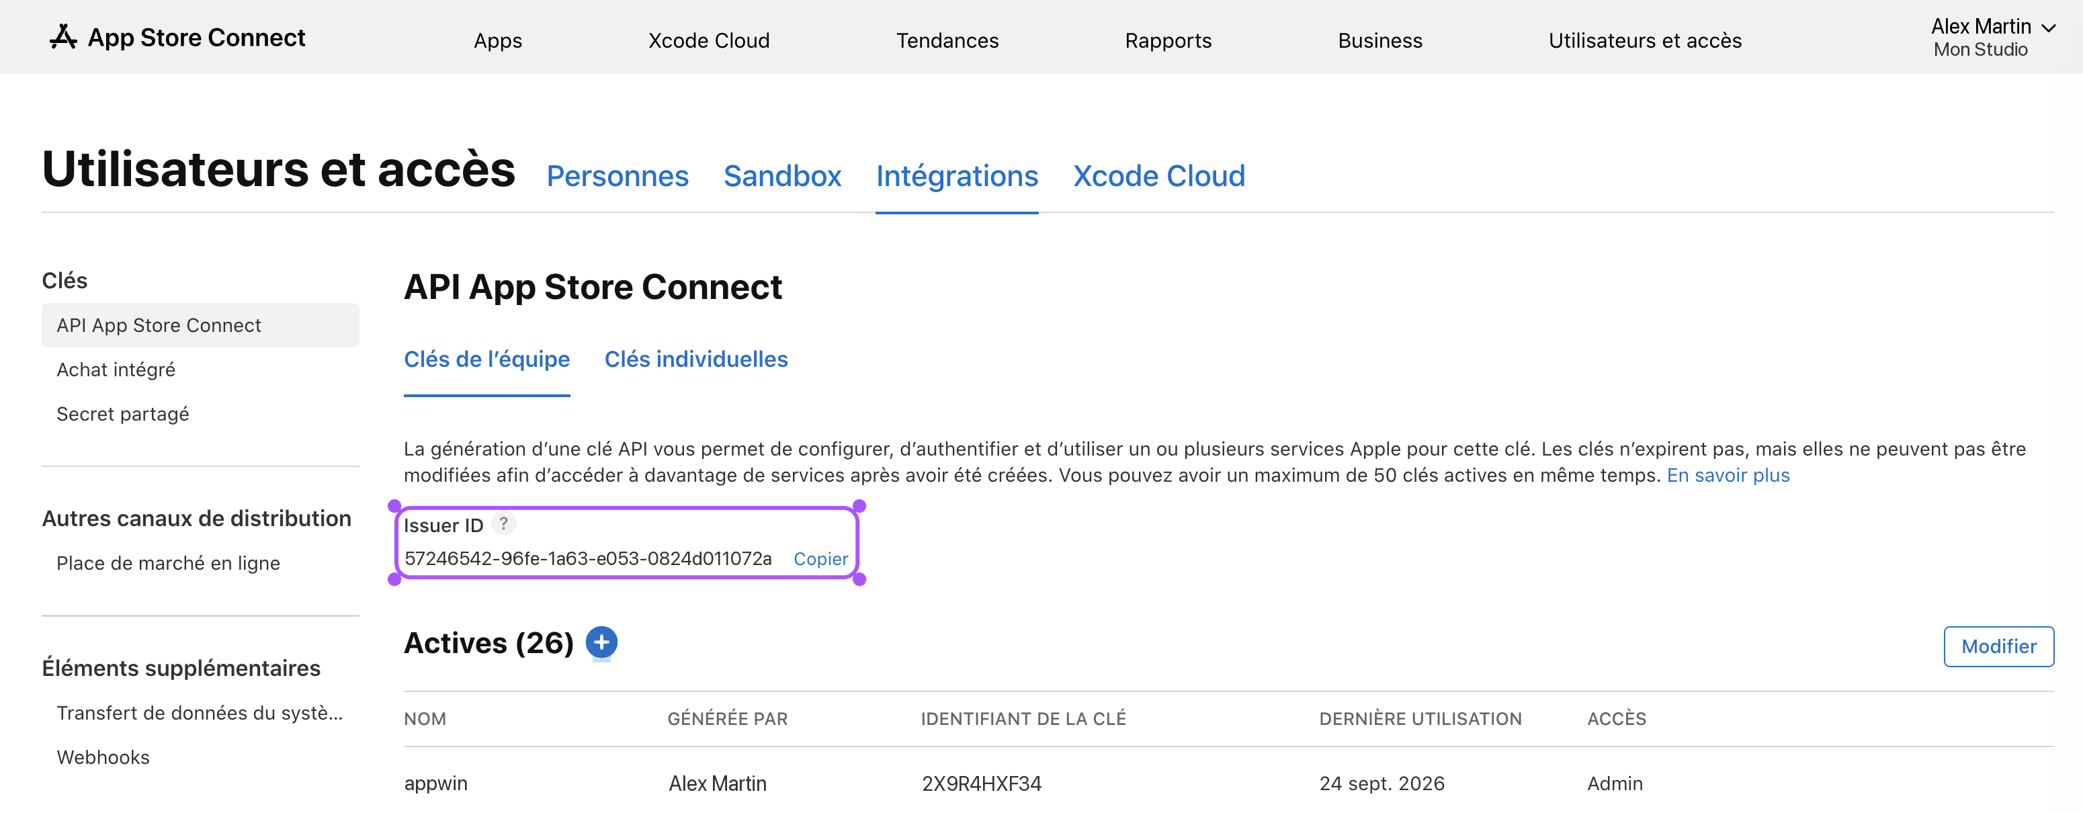Open Apps in the top navigation
Screen dimensions: 2083x813
pyautogui.click(x=498, y=40)
